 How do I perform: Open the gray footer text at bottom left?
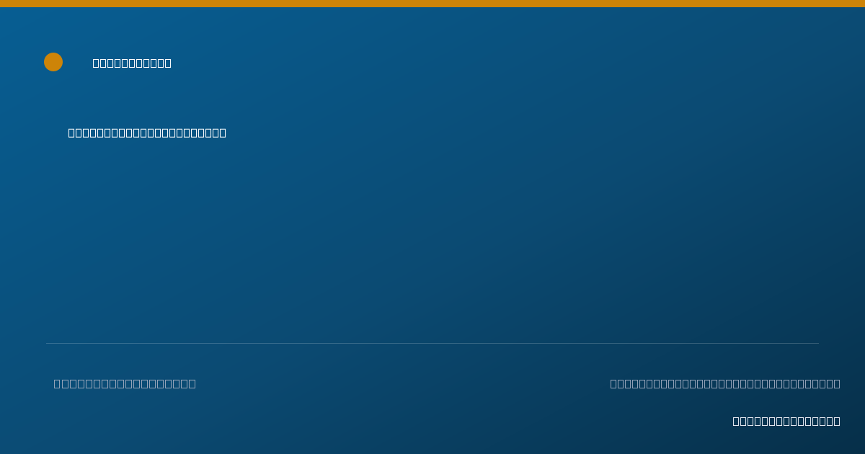click(125, 383)
